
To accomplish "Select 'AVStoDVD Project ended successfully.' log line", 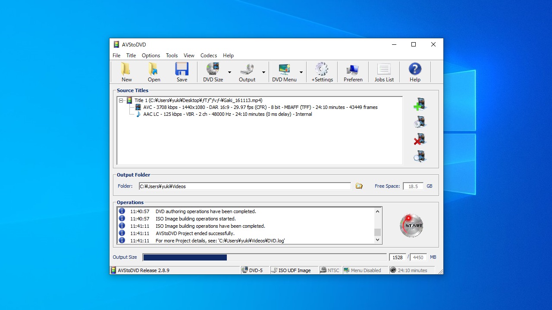I will pyautogui.click(x=195, y=233).
